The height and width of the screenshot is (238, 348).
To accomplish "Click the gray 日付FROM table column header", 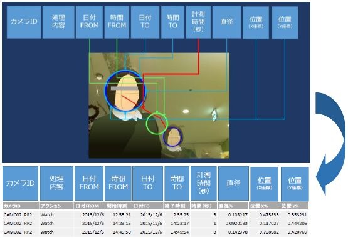I will [x=90, y=206].
